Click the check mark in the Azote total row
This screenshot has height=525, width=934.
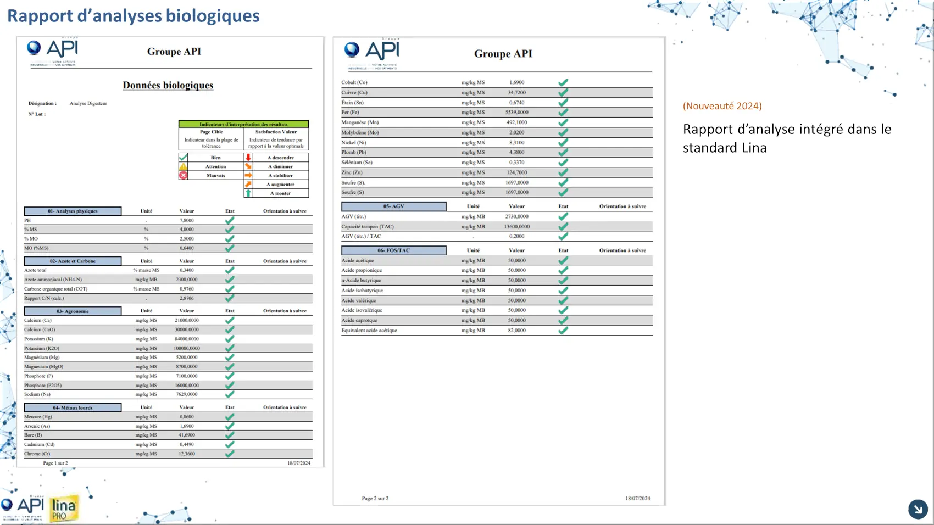(x=230, y=270)
